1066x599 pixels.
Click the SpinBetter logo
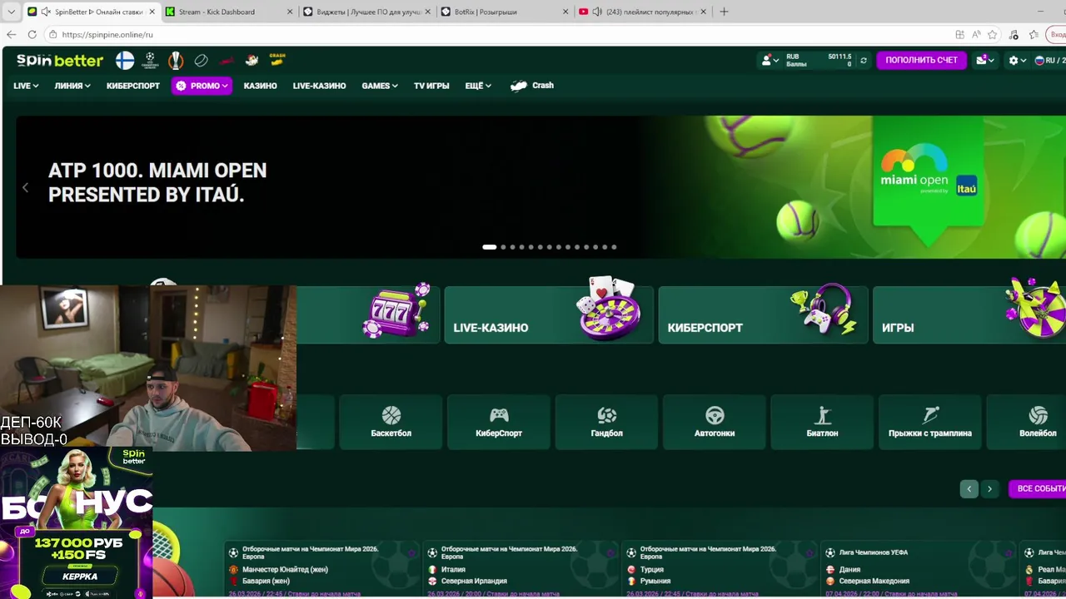pyautogui.click(x=60, y=61)
